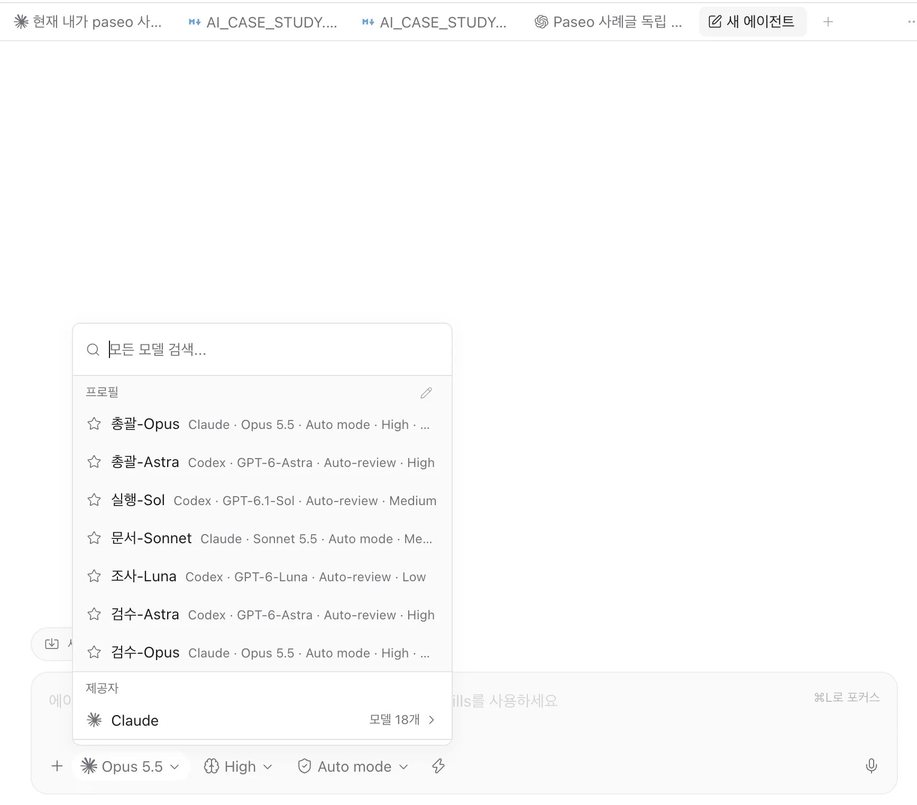The height and width of the screenshot is (805, 917).
Task: Click the plus attach button in composer
Action: (x=57, y=766)
